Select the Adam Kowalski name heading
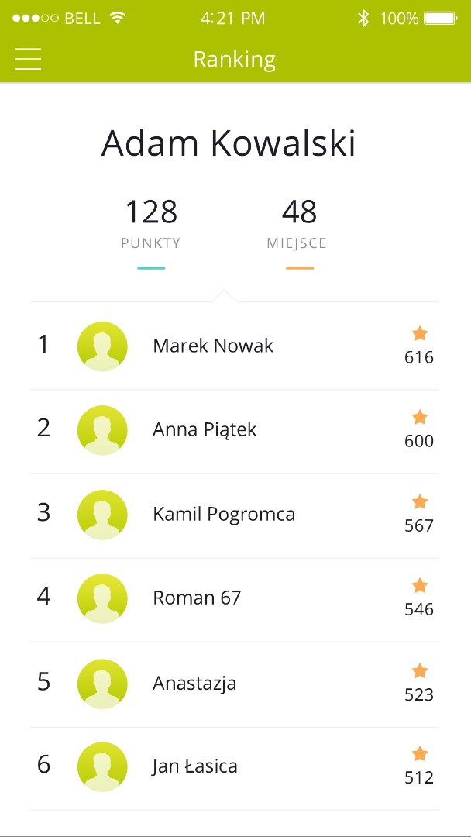 click(x=229, y=144)
